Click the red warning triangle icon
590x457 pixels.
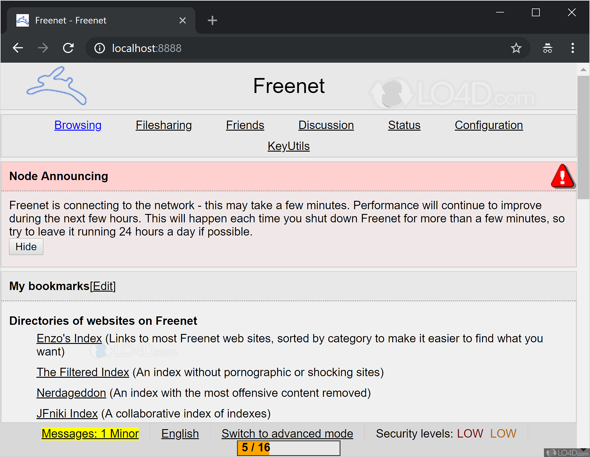[x=563, y=176]
